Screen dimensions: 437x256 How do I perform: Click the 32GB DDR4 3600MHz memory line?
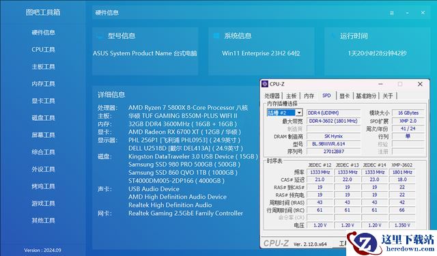(182, 124)
